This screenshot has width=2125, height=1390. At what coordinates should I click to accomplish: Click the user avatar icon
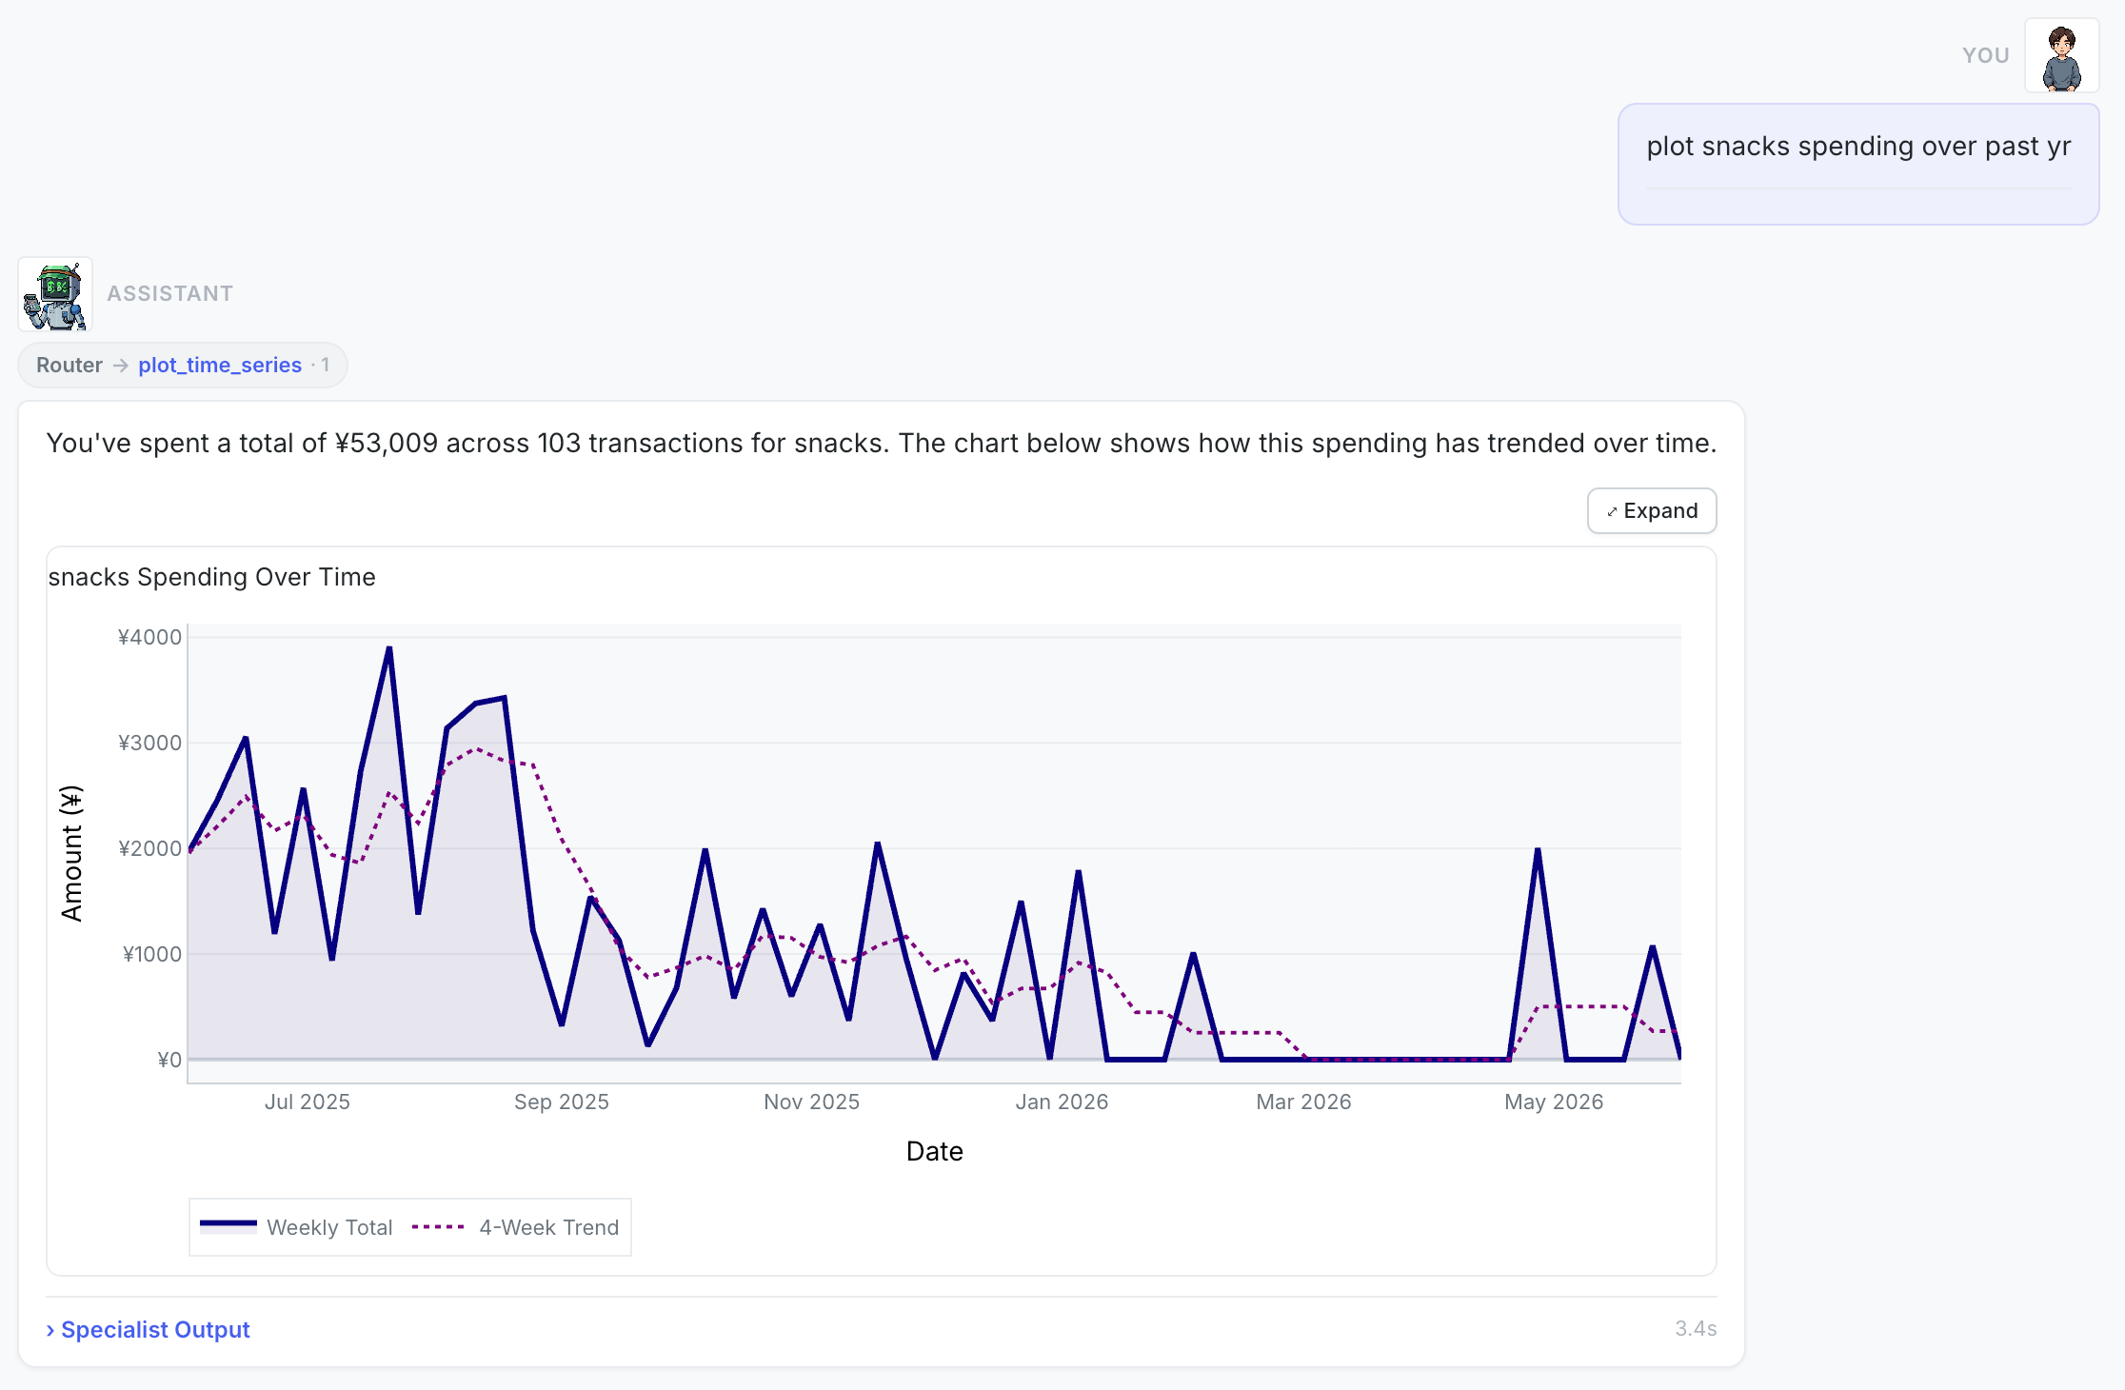(x=2061, y=56)
